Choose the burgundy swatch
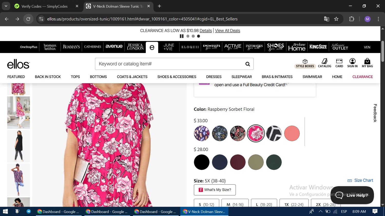385x216 pixels. [238, 162]
